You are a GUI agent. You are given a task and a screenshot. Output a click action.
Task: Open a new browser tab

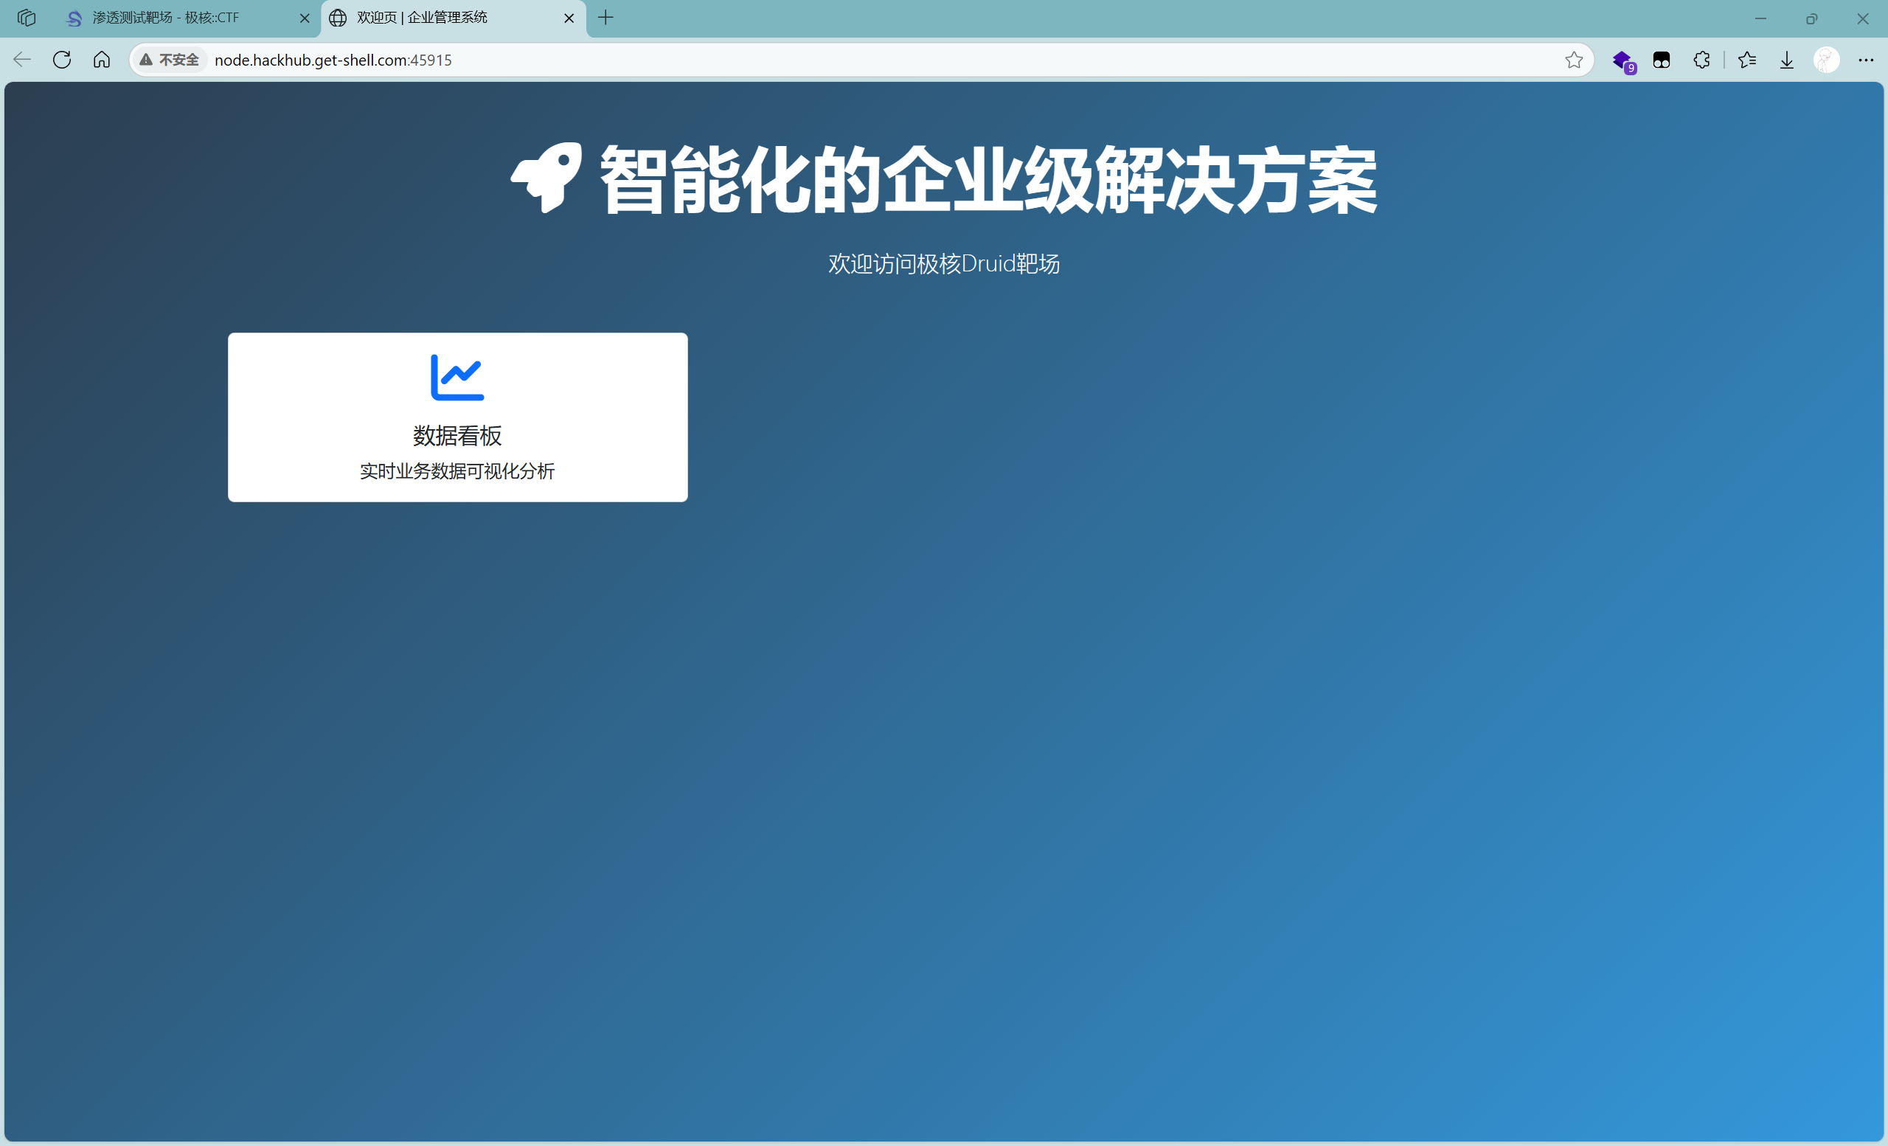(x=605, y=18)
